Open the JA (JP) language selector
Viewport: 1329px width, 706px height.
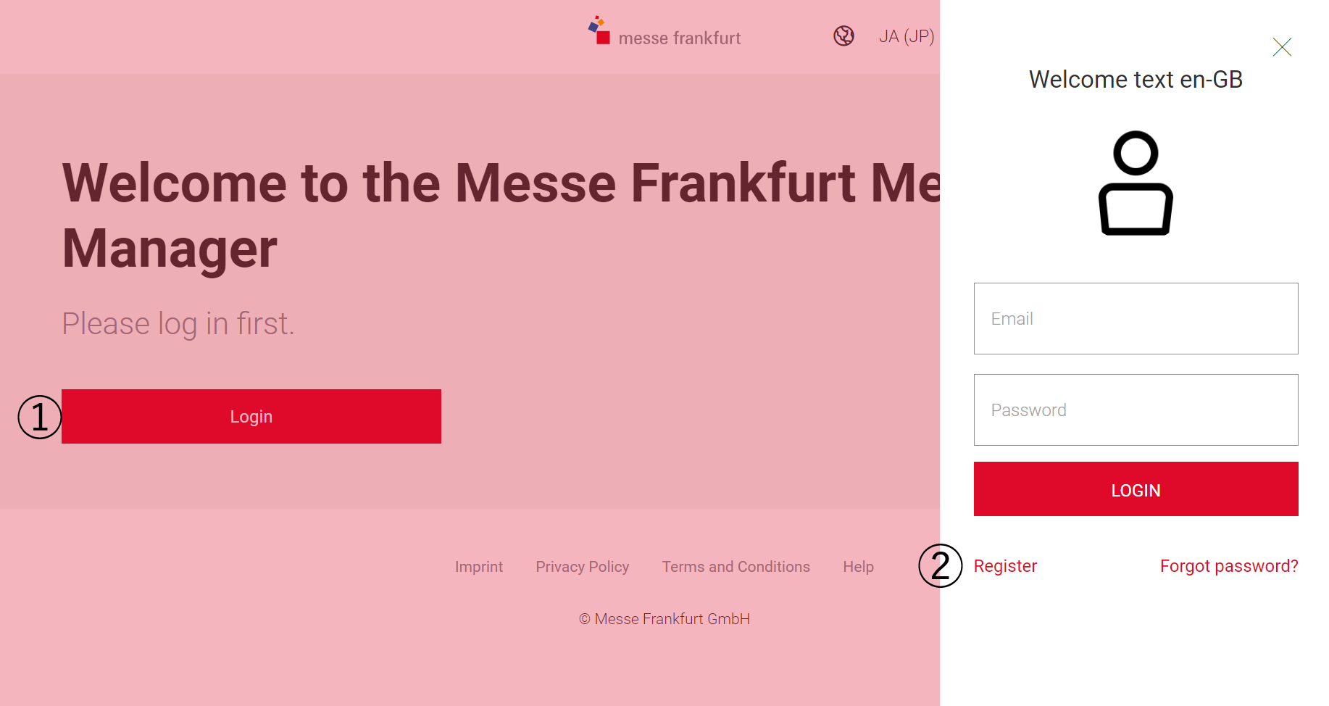click(907, 36)
